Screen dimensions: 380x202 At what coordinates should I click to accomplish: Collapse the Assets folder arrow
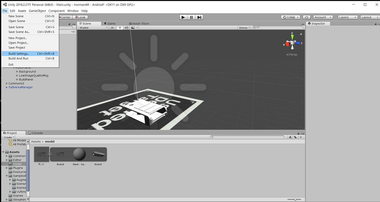tap(3, 152)
